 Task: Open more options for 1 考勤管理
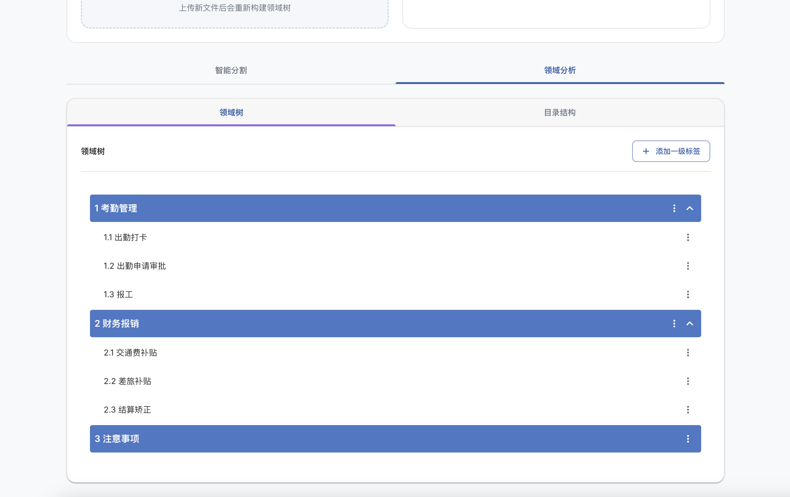point(674,208)
